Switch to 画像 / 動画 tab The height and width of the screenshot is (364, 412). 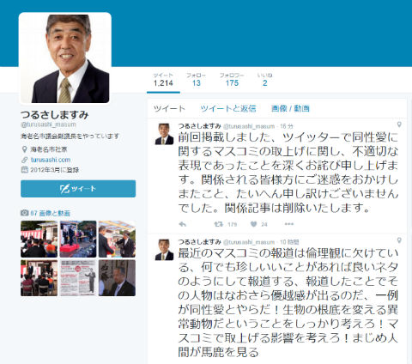(x=290, y=109)
